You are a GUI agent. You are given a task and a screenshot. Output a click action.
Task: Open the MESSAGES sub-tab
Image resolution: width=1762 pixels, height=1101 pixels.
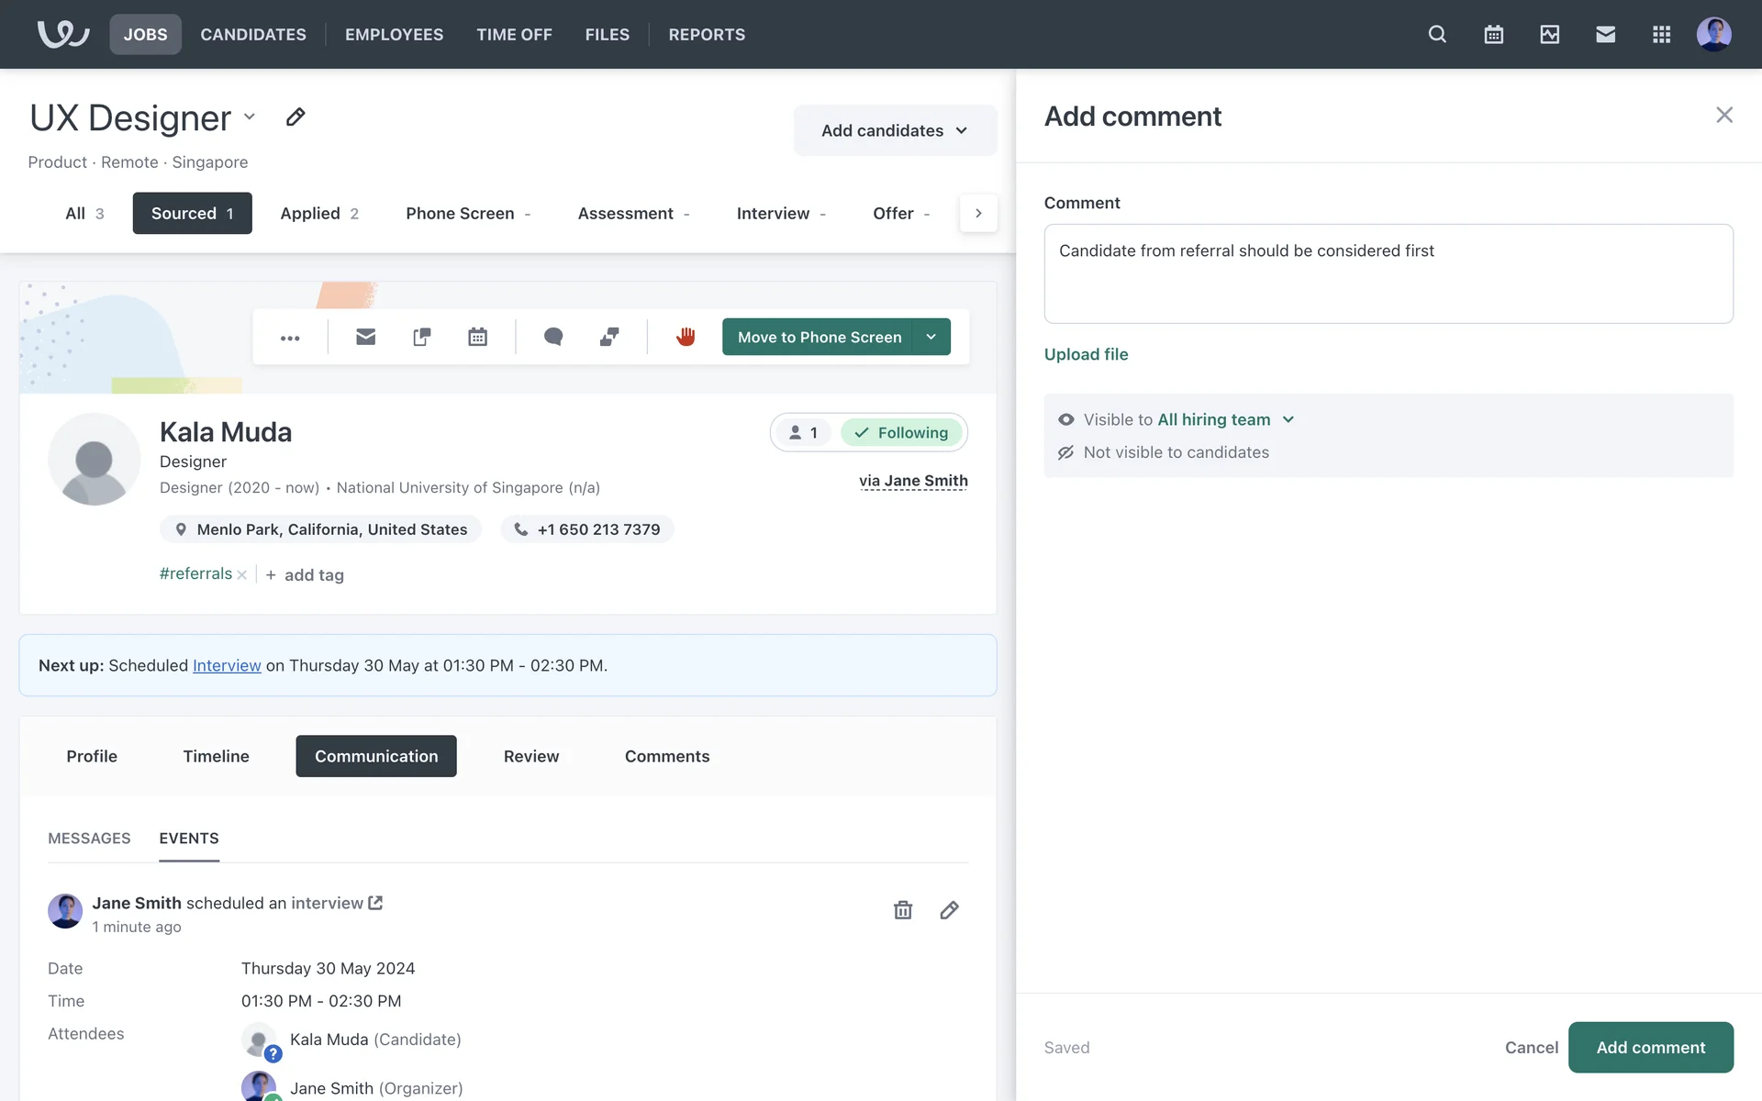click(x=89, y=839)
